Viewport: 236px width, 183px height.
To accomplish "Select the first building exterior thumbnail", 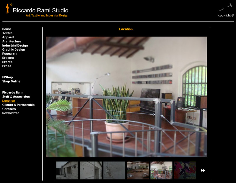I will (67, 170).
